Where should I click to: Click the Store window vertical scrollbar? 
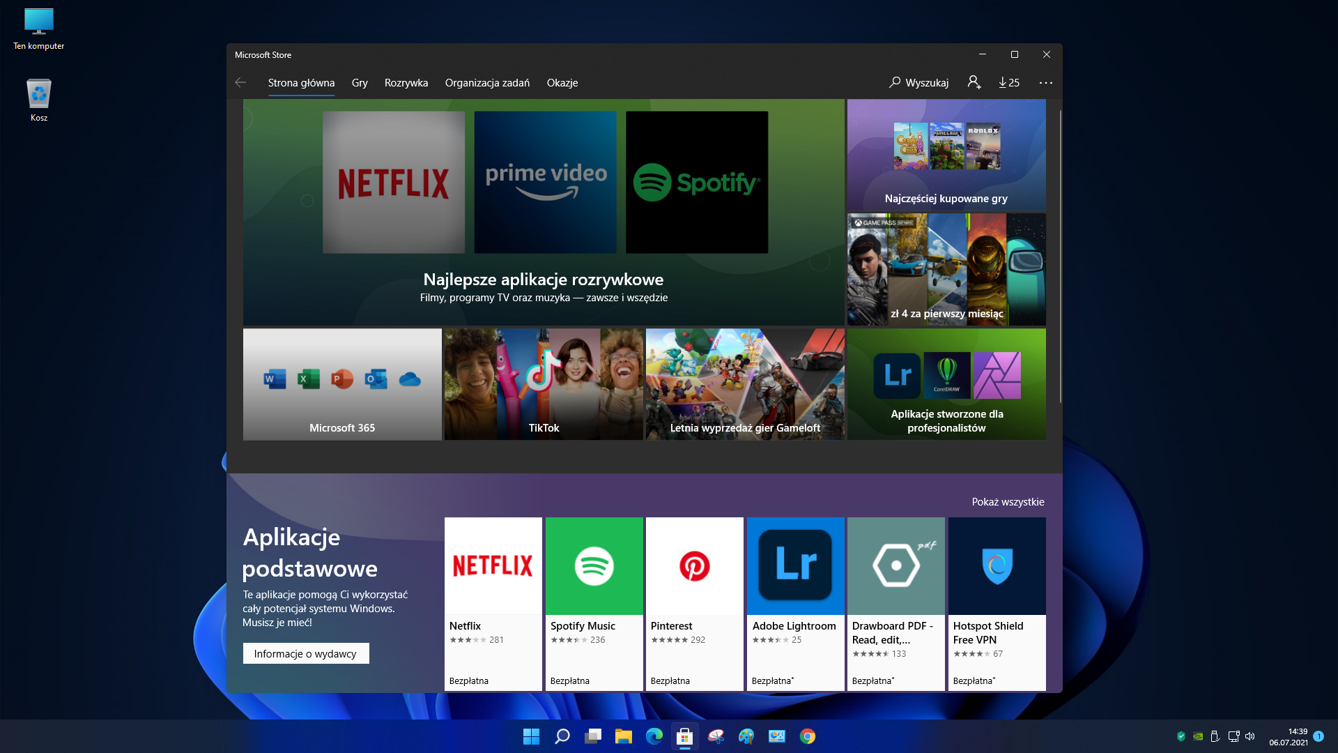tap(1060, 257)
